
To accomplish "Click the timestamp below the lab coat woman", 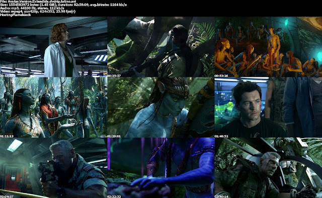I will [x=7, y=76].
